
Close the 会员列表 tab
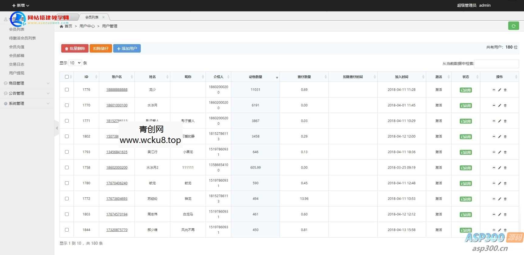pyautogui.click(x=103, y=17)
